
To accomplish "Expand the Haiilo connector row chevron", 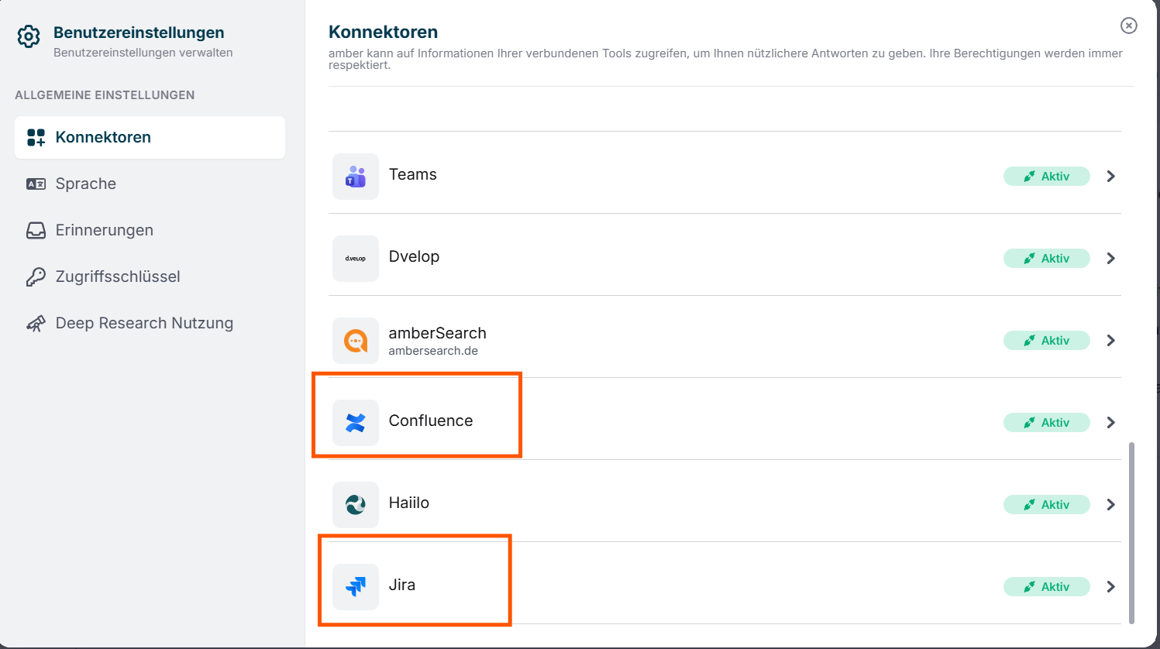I will pyautogui.click(x=1111, y=505).
